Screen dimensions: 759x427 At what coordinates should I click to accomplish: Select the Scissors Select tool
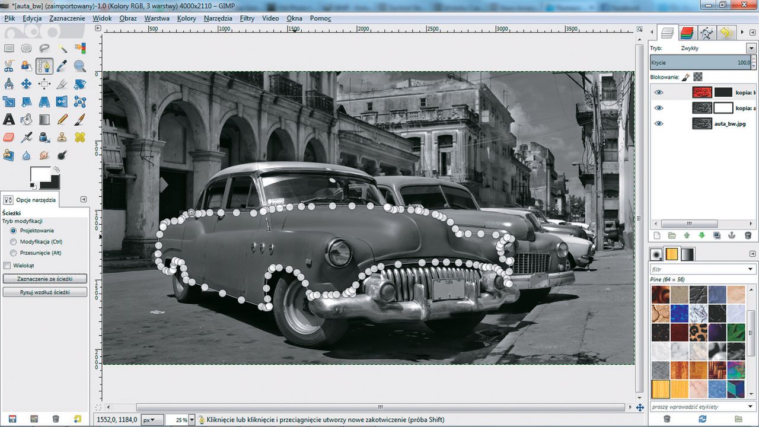[x=8, y=66]
